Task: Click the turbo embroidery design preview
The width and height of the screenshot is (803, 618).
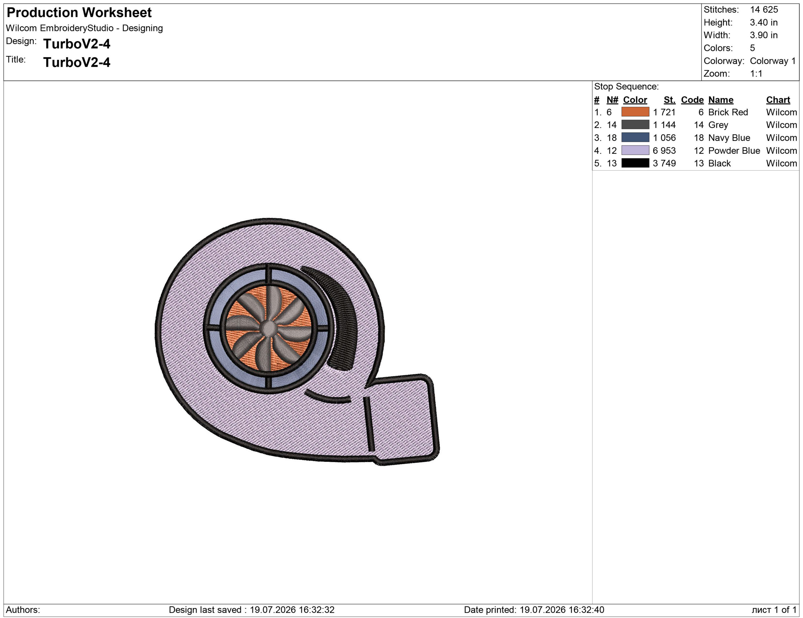Action: point(297,342)
